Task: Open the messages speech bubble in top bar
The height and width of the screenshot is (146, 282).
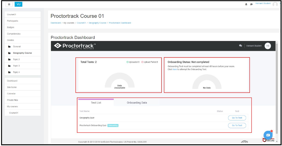Action: pyautogui.click(x=251, y=4)
